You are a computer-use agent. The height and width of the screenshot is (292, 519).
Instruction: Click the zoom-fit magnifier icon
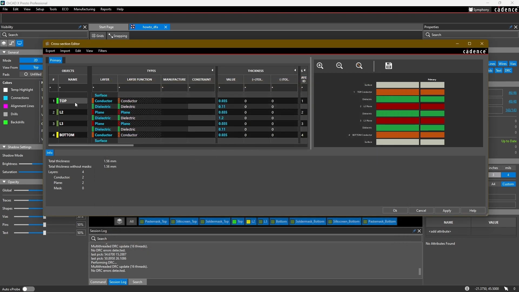[359, 66]
